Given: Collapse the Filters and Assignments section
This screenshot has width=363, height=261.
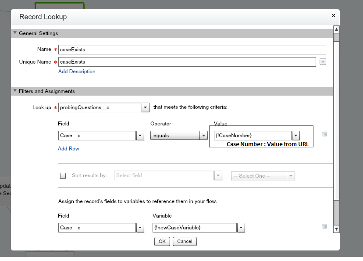Looking at the screenshot, I should coord(15,91).
